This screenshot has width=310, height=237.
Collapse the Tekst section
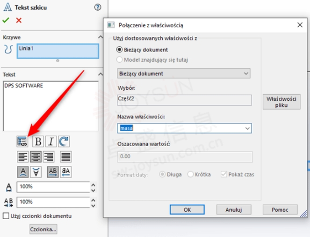pyautogui.click(x=101, y=74)
